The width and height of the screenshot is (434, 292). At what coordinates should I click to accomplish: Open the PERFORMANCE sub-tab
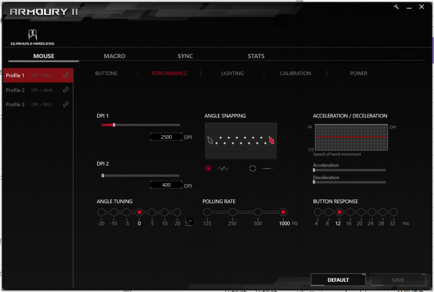click(x=169, y=73)
